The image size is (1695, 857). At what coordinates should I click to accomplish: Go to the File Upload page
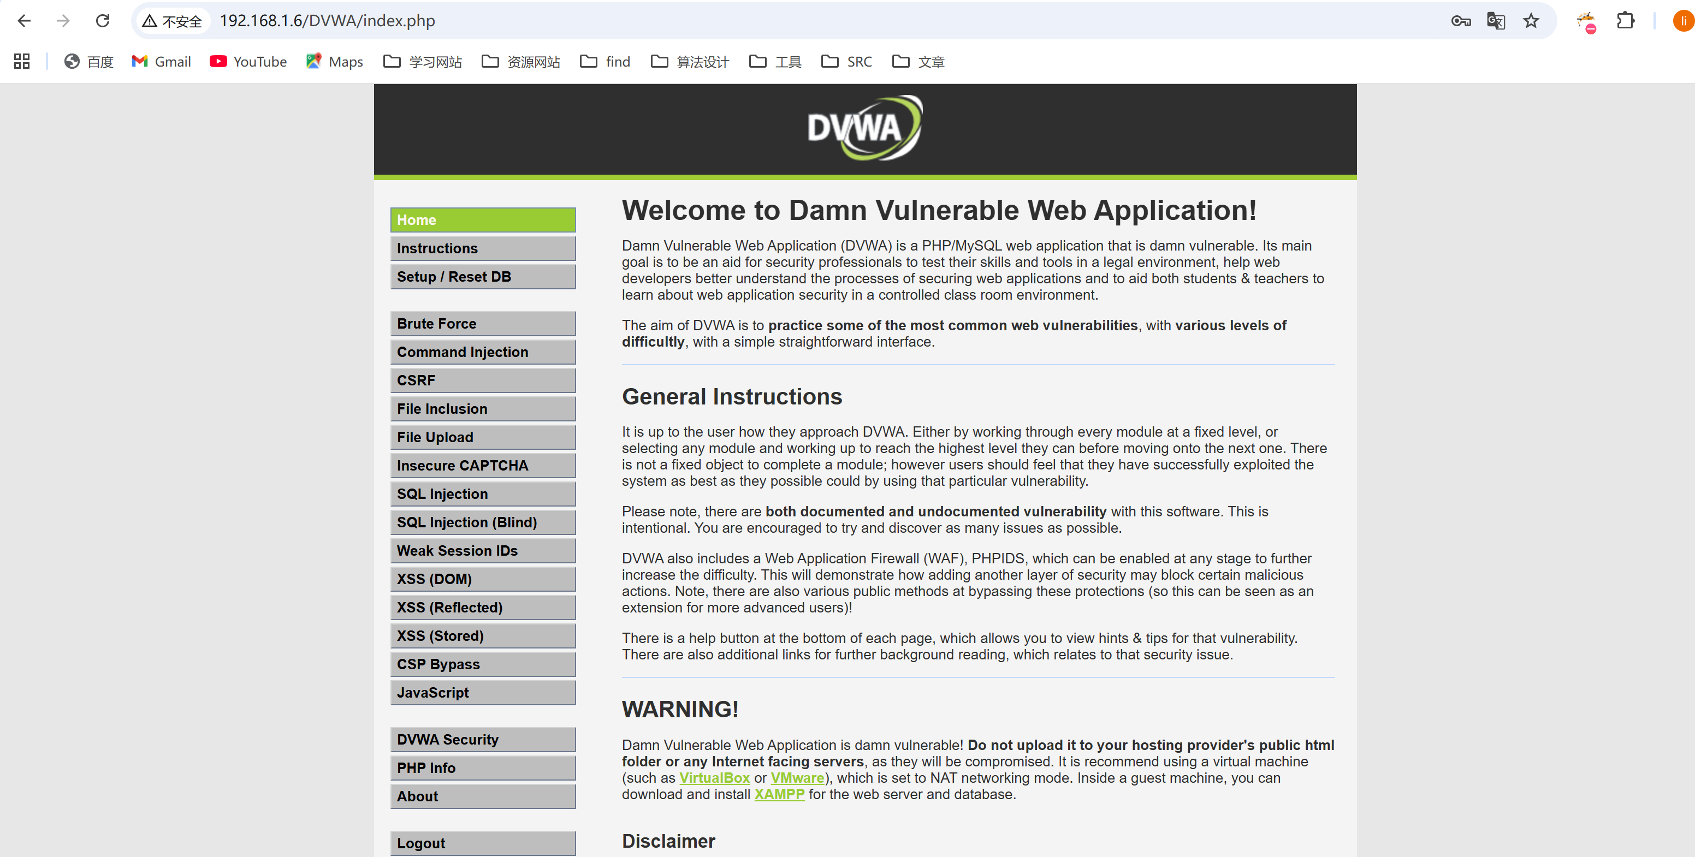point(482,437)
